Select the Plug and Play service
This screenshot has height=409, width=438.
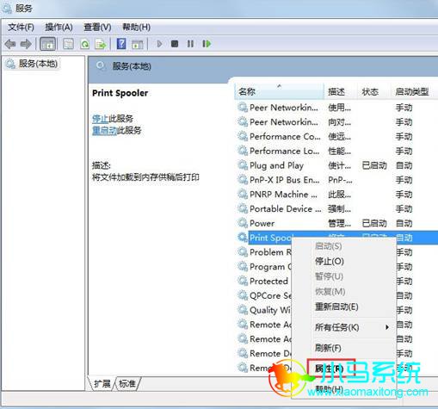click(x=336, y=165)
